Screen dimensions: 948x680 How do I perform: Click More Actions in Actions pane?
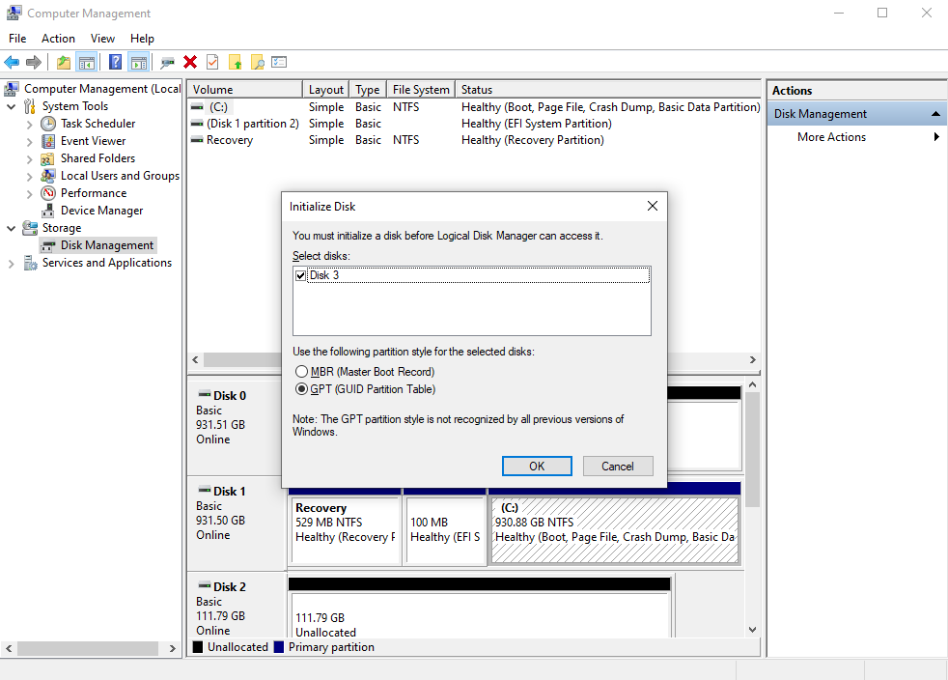[831, 137]
